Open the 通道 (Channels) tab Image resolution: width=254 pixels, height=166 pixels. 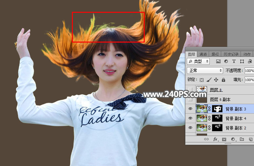(203, 54)
